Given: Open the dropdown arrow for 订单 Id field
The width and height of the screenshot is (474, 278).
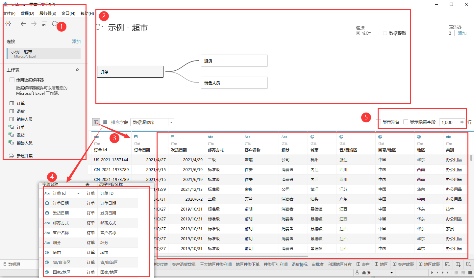Looking at the screenshot, I should click(x=78, y=193).
